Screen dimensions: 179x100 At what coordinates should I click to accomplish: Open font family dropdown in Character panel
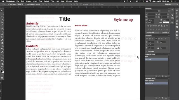click(159, 11)
